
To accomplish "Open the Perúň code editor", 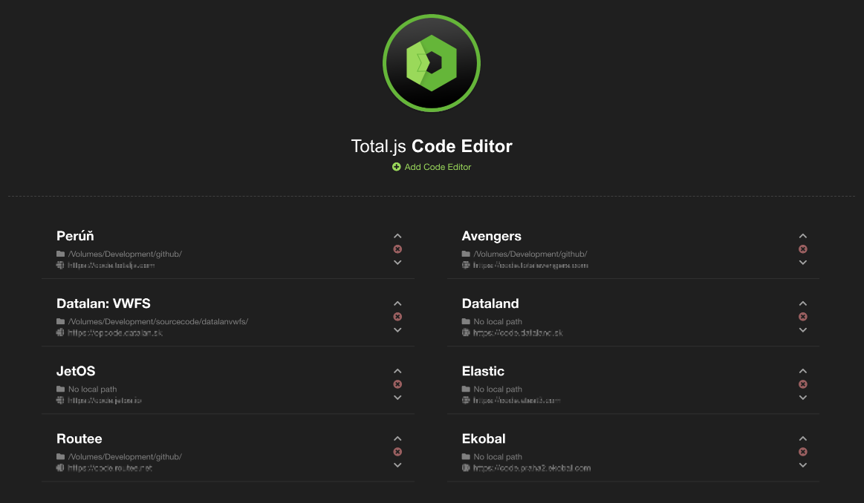I will pos(75,236).
